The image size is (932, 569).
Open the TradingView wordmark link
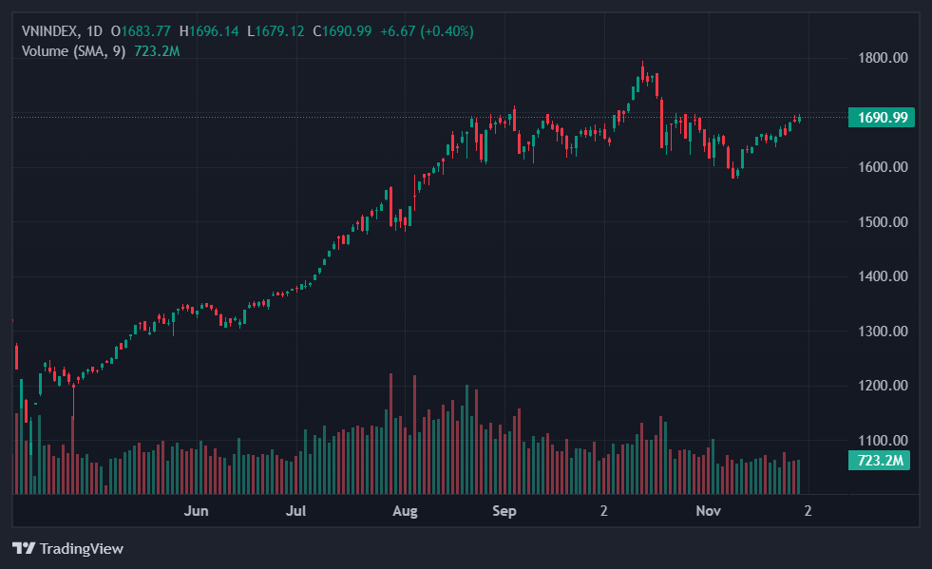tap(81, 549)
